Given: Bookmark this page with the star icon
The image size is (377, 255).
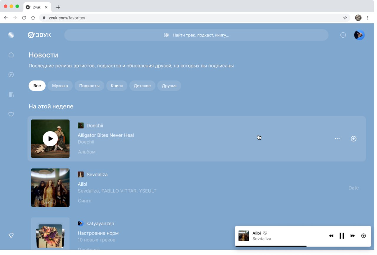Looking at the screenshot, I should coord(345,18).
